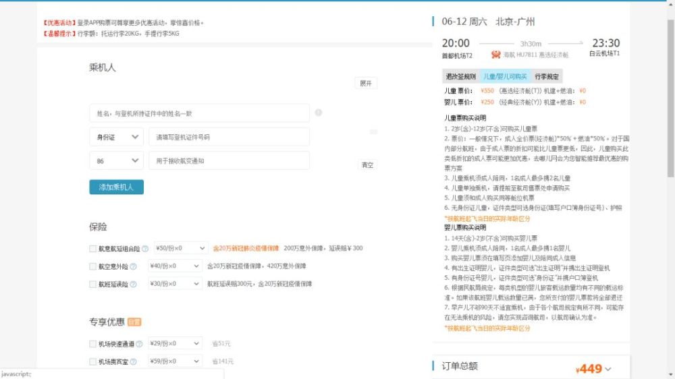The height and width of the screenshot is (379, 675).
Task: Click the 省141元 savings text
Action: [223, 361]
